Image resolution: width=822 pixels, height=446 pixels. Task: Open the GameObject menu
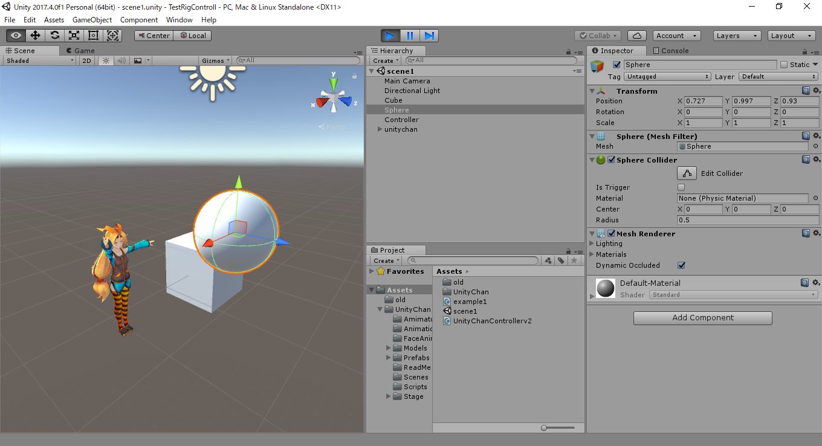(x=92, y=20)
